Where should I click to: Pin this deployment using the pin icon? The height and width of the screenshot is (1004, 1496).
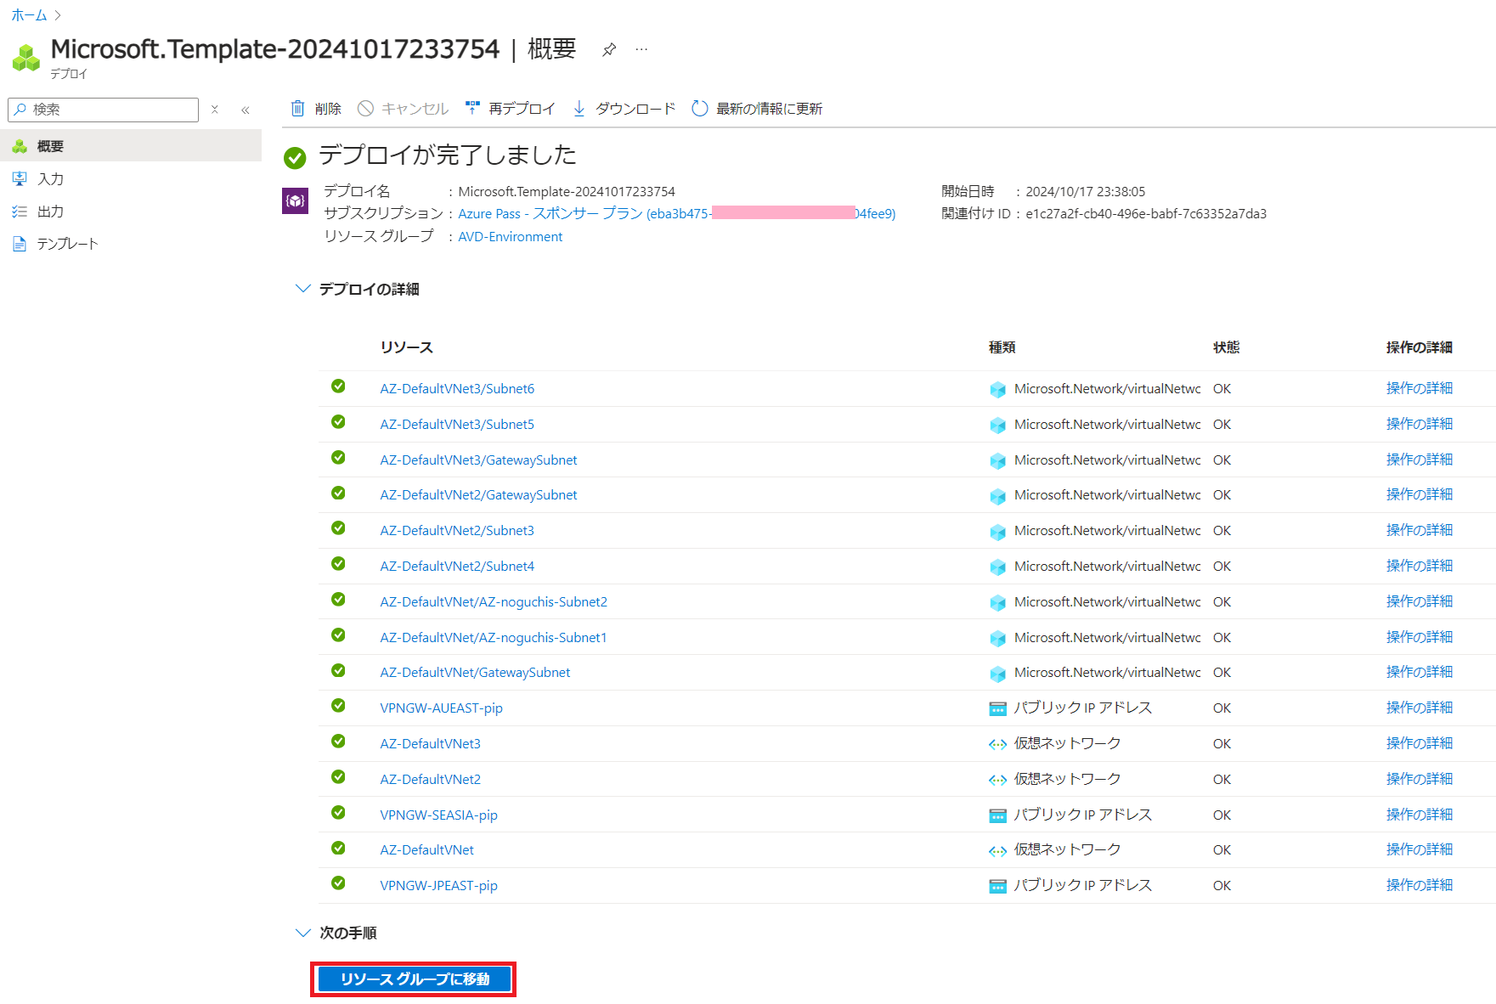click(x=609, y=50)
